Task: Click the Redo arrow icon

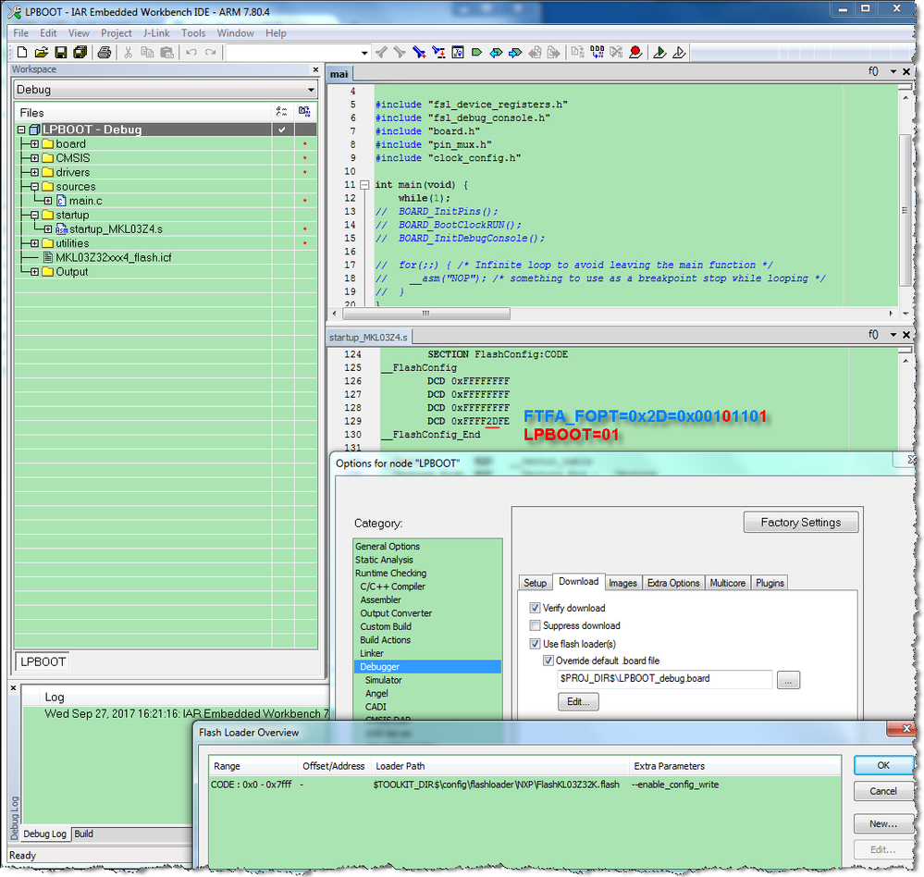Action: pos(210,53)
